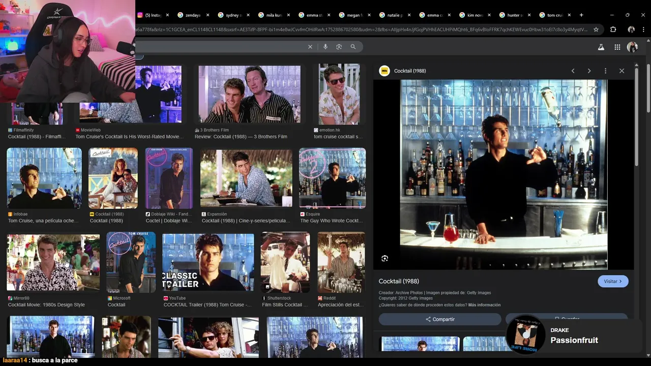Image resolution: width=651 pixels, height=366 pixels.
Task: Open a new browser tab
Action: (581, 15)
